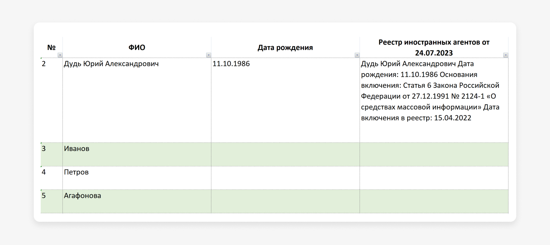The height and width of the screenshot is (245, 550).
Task: Select empty registry cell in Иванов row
Action: pyautogui.click(x=434, y=154)
